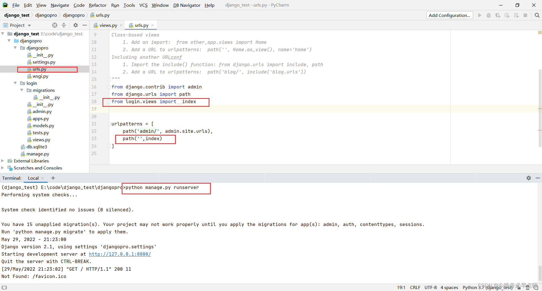Expand External Libraries node
This screenshot has width=542, height=291.
[3, 161]
